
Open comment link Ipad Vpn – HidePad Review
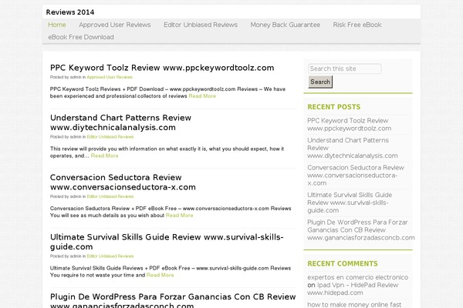(353, 289)
